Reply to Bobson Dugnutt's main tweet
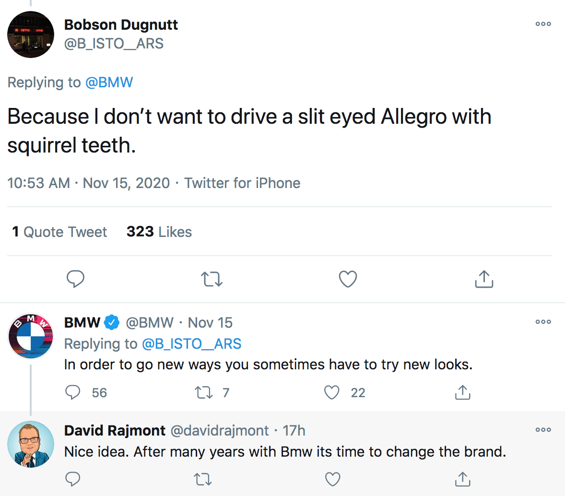565x496 pixels. [75, 279]
